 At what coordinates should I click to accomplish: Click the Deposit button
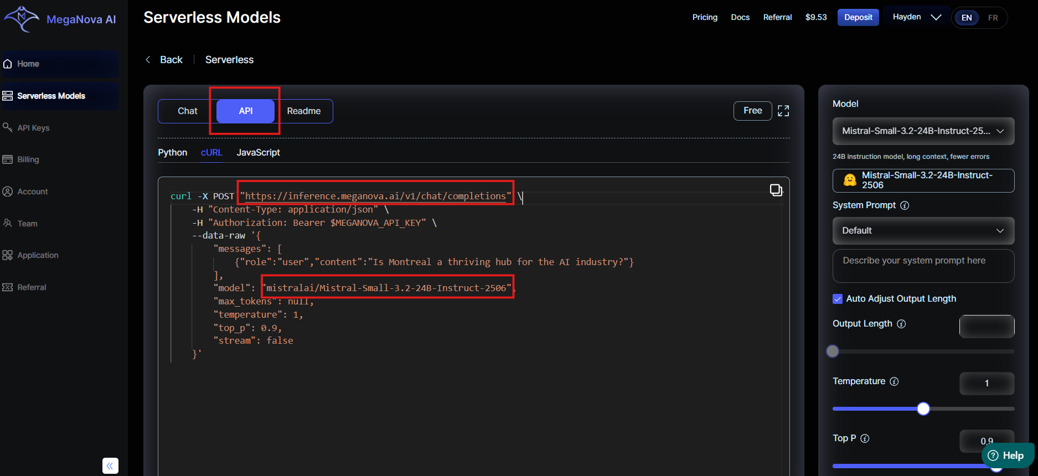click(x=858, y=17)
